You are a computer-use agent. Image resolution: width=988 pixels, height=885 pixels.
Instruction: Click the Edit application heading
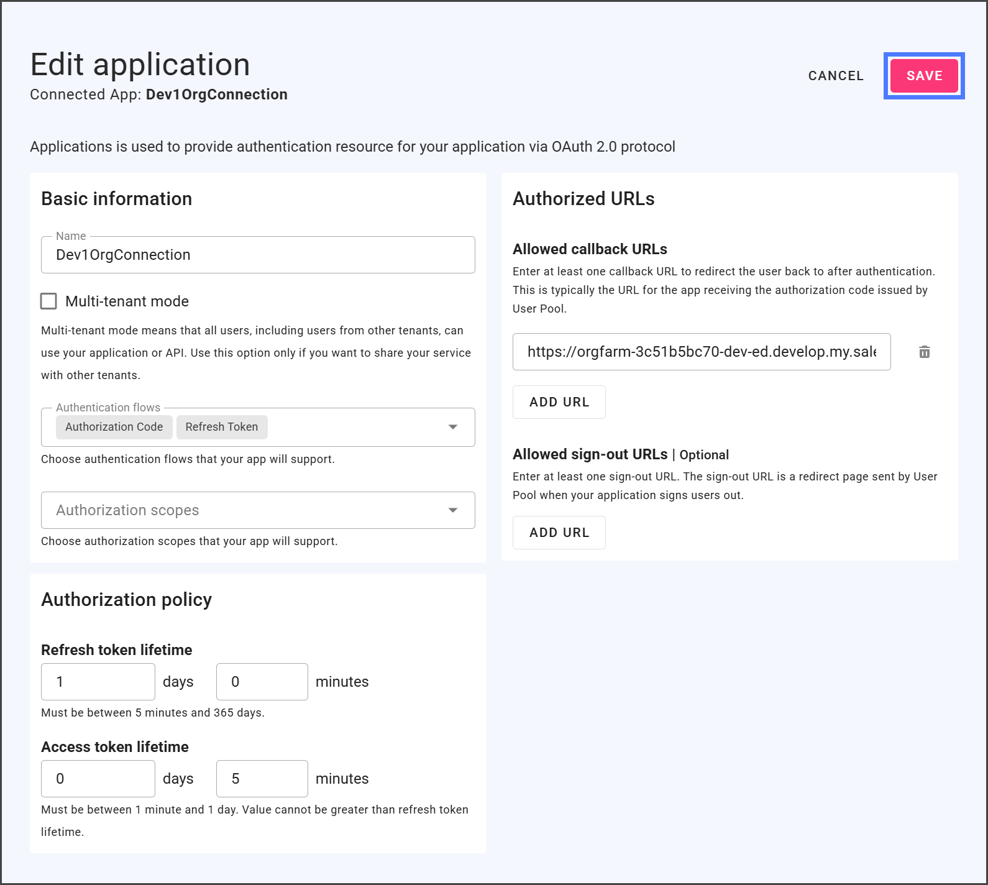pos(140,65)
